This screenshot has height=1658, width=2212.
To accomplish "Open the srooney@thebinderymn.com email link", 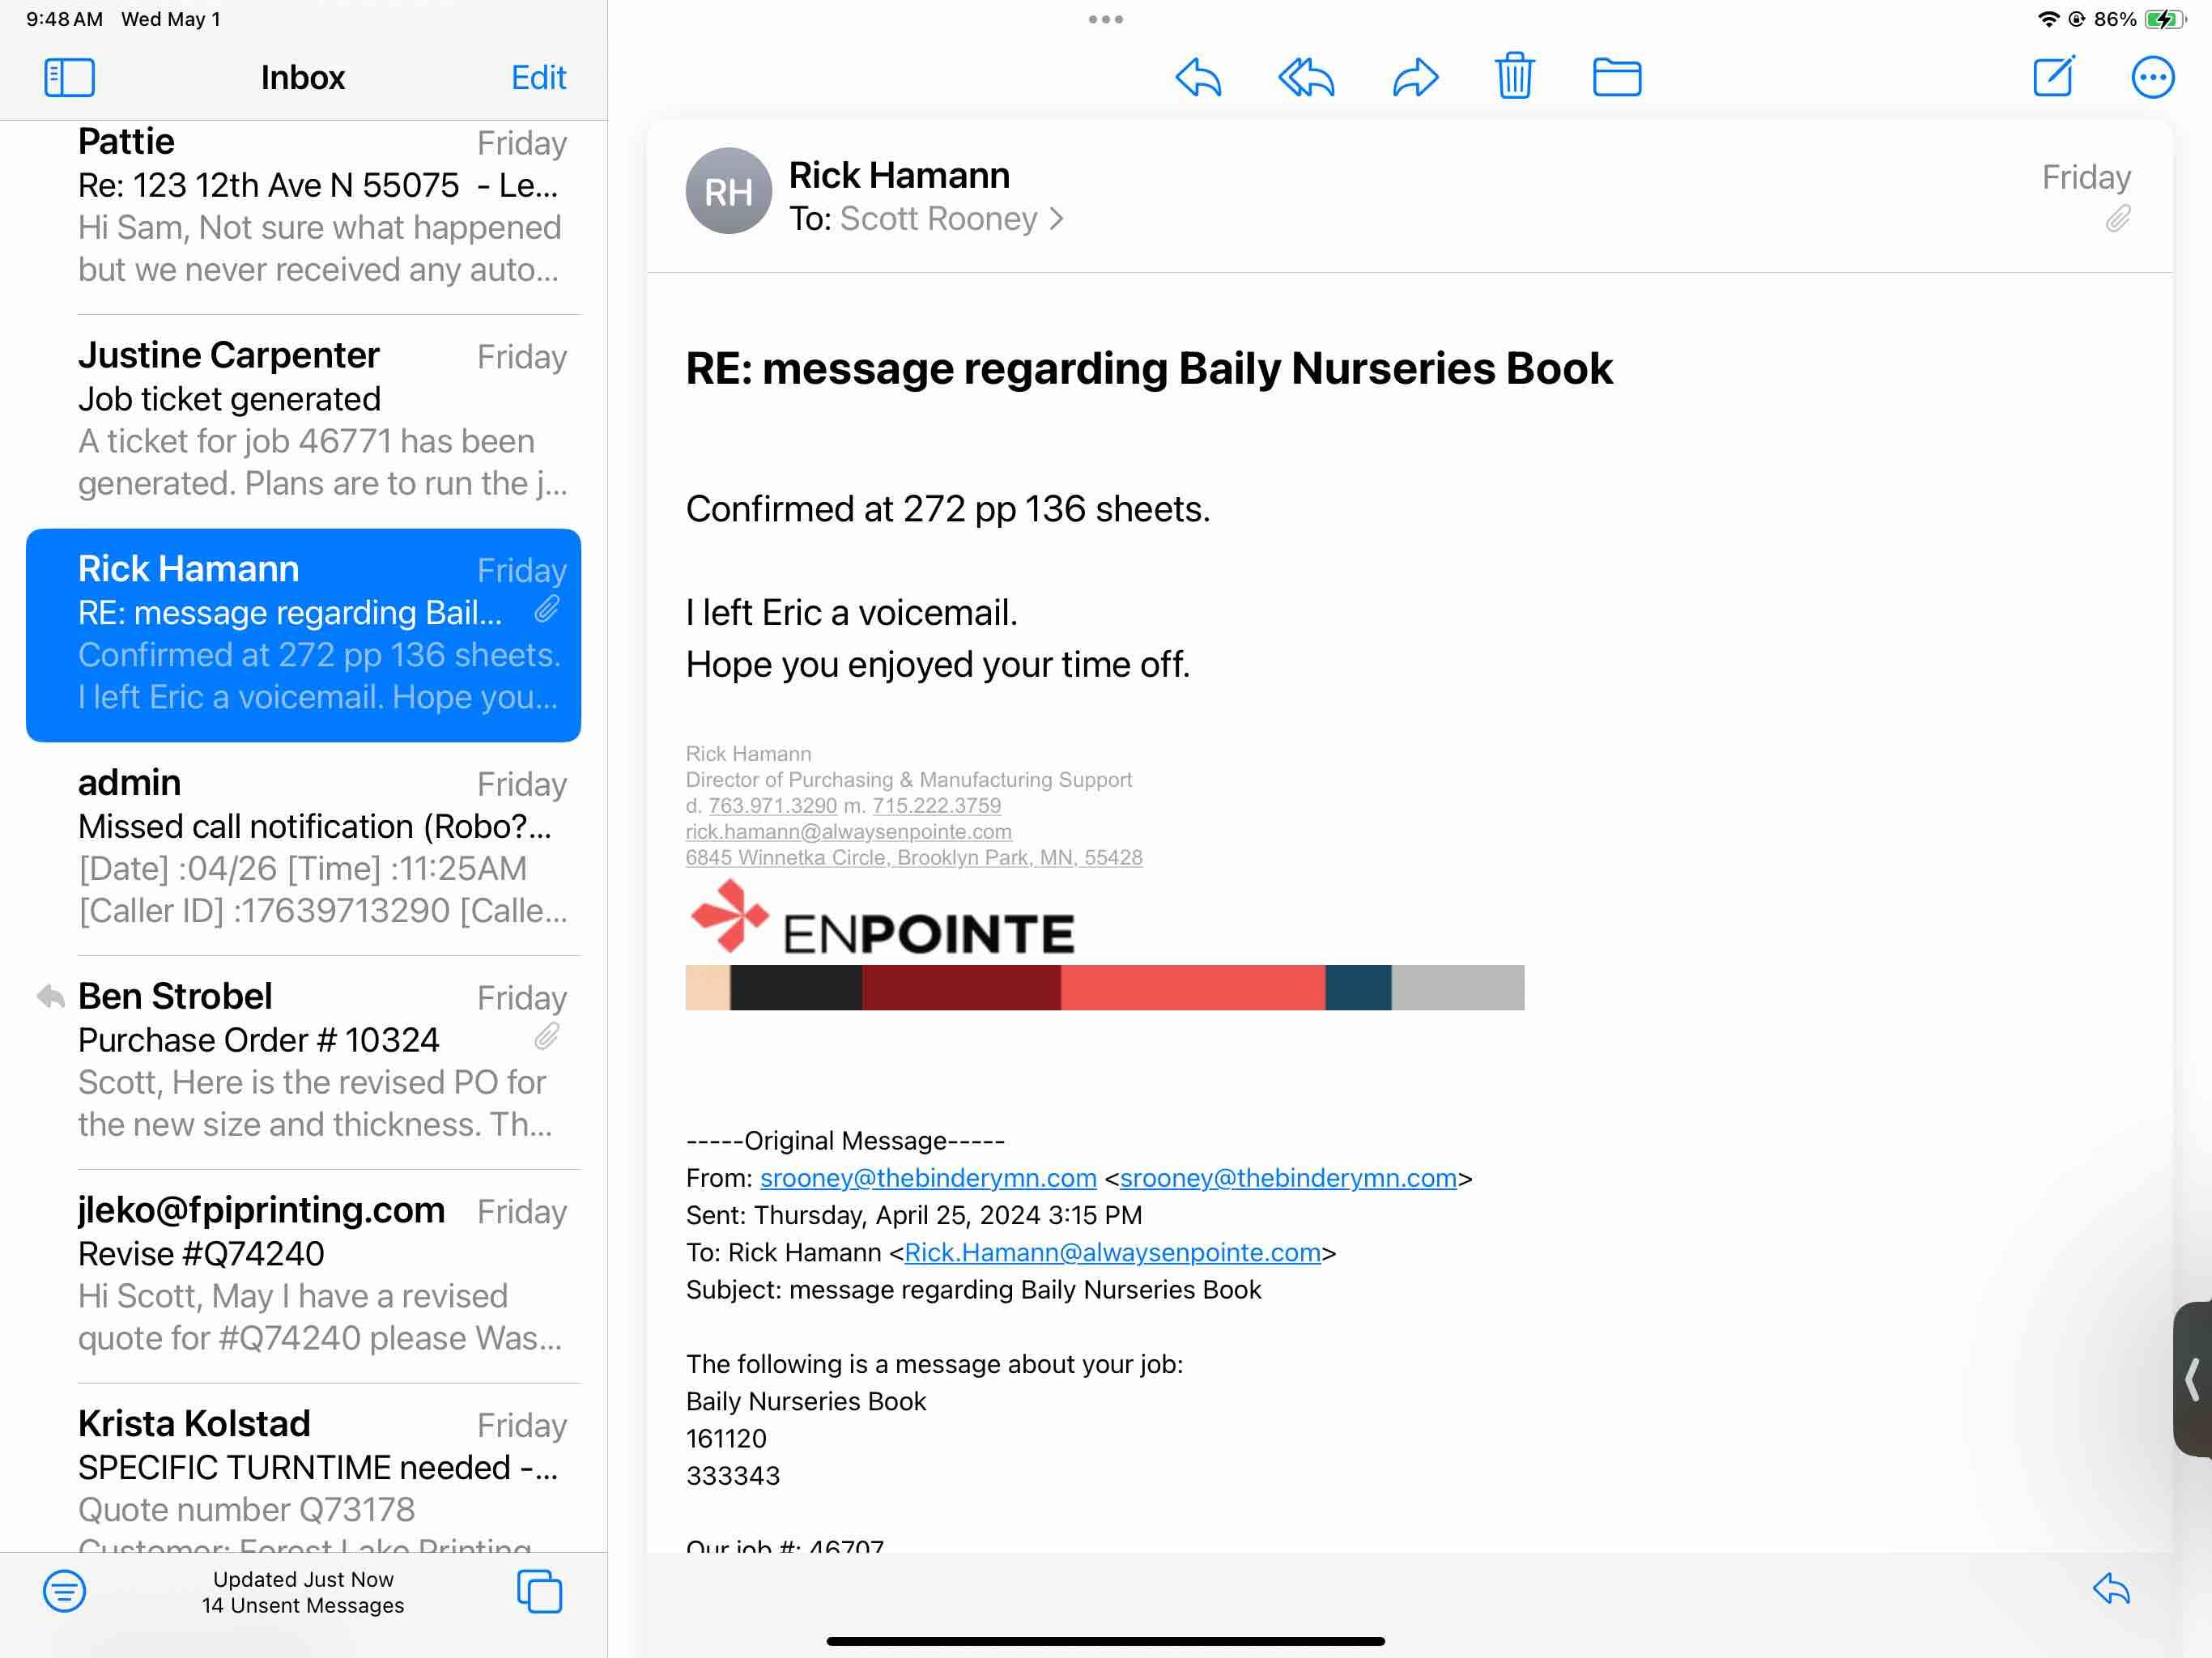I will click(927, 1177).
